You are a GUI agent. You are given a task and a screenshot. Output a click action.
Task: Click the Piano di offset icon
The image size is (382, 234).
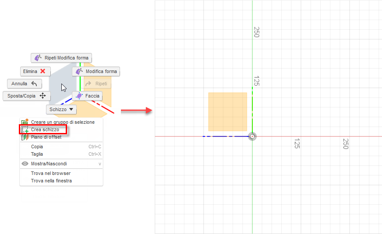coord(25,137)
